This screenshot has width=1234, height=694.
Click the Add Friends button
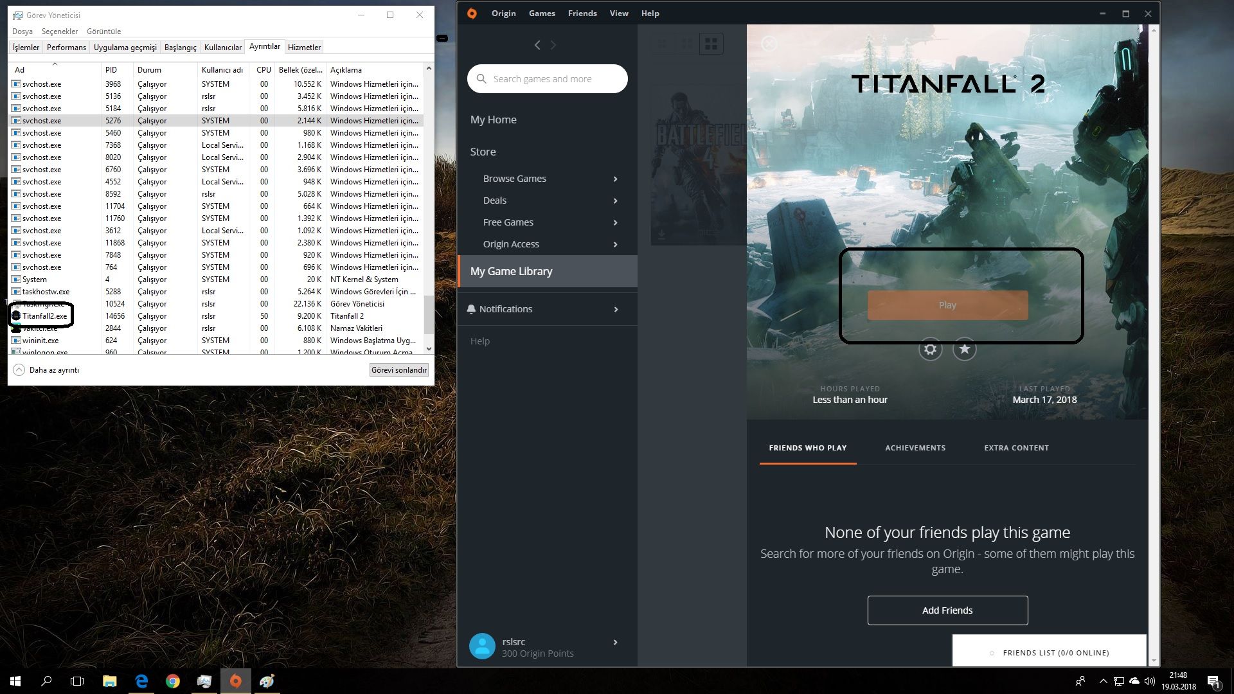click(947, 610)
